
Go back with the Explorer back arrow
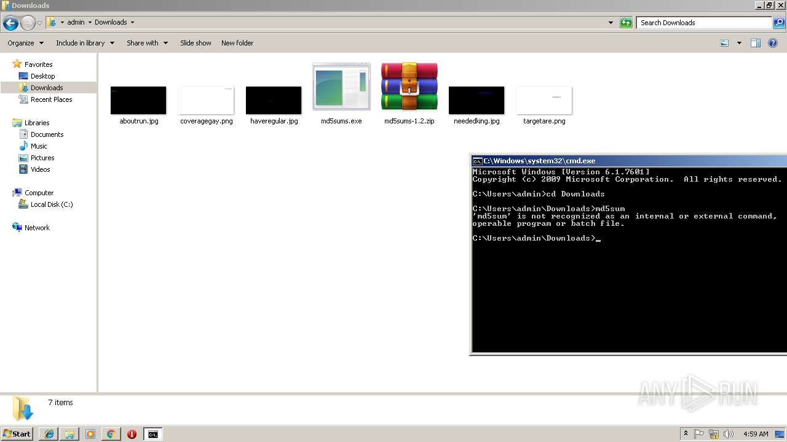point(10,23)
